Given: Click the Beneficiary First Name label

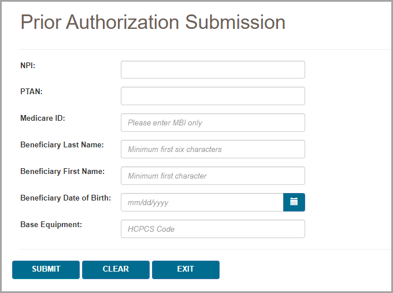Looking at the screenshot, I should pos(62,171).
